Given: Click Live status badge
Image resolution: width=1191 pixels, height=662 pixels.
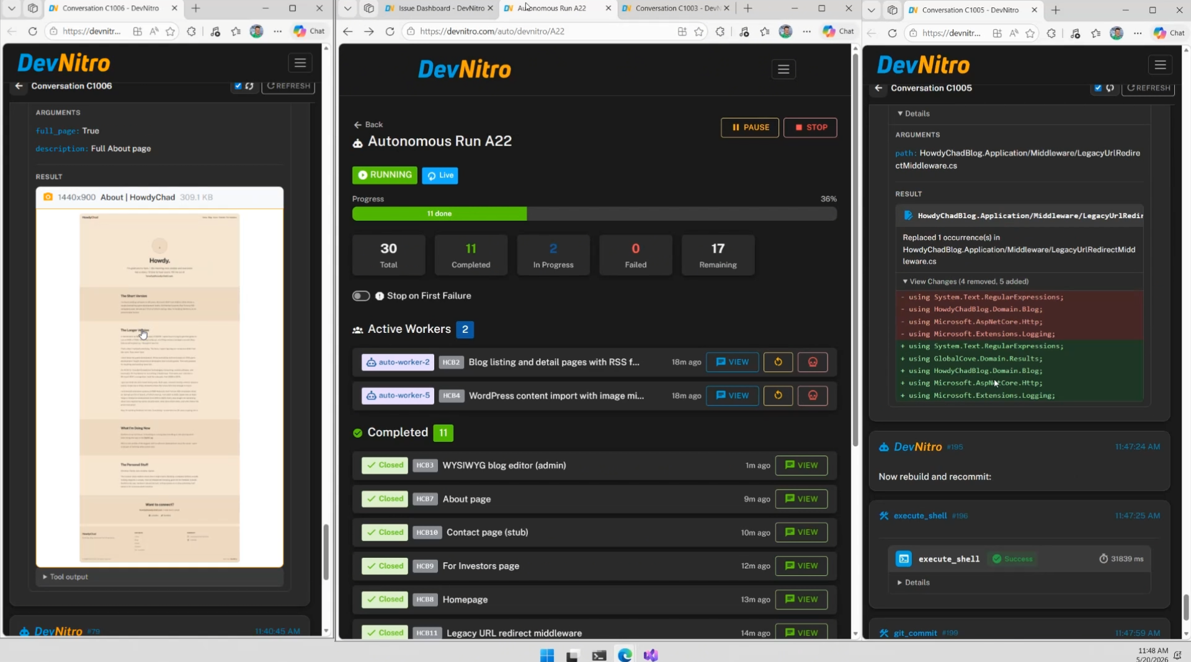Looking at the screenshot, I should [440, 175].
